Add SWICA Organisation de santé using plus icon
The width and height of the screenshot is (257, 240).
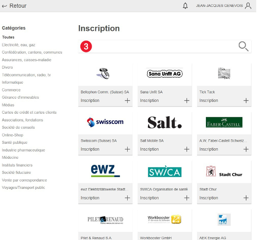(x=187, y=198)
